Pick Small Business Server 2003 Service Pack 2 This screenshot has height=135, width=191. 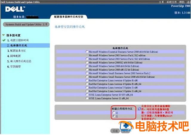(87, 73)
